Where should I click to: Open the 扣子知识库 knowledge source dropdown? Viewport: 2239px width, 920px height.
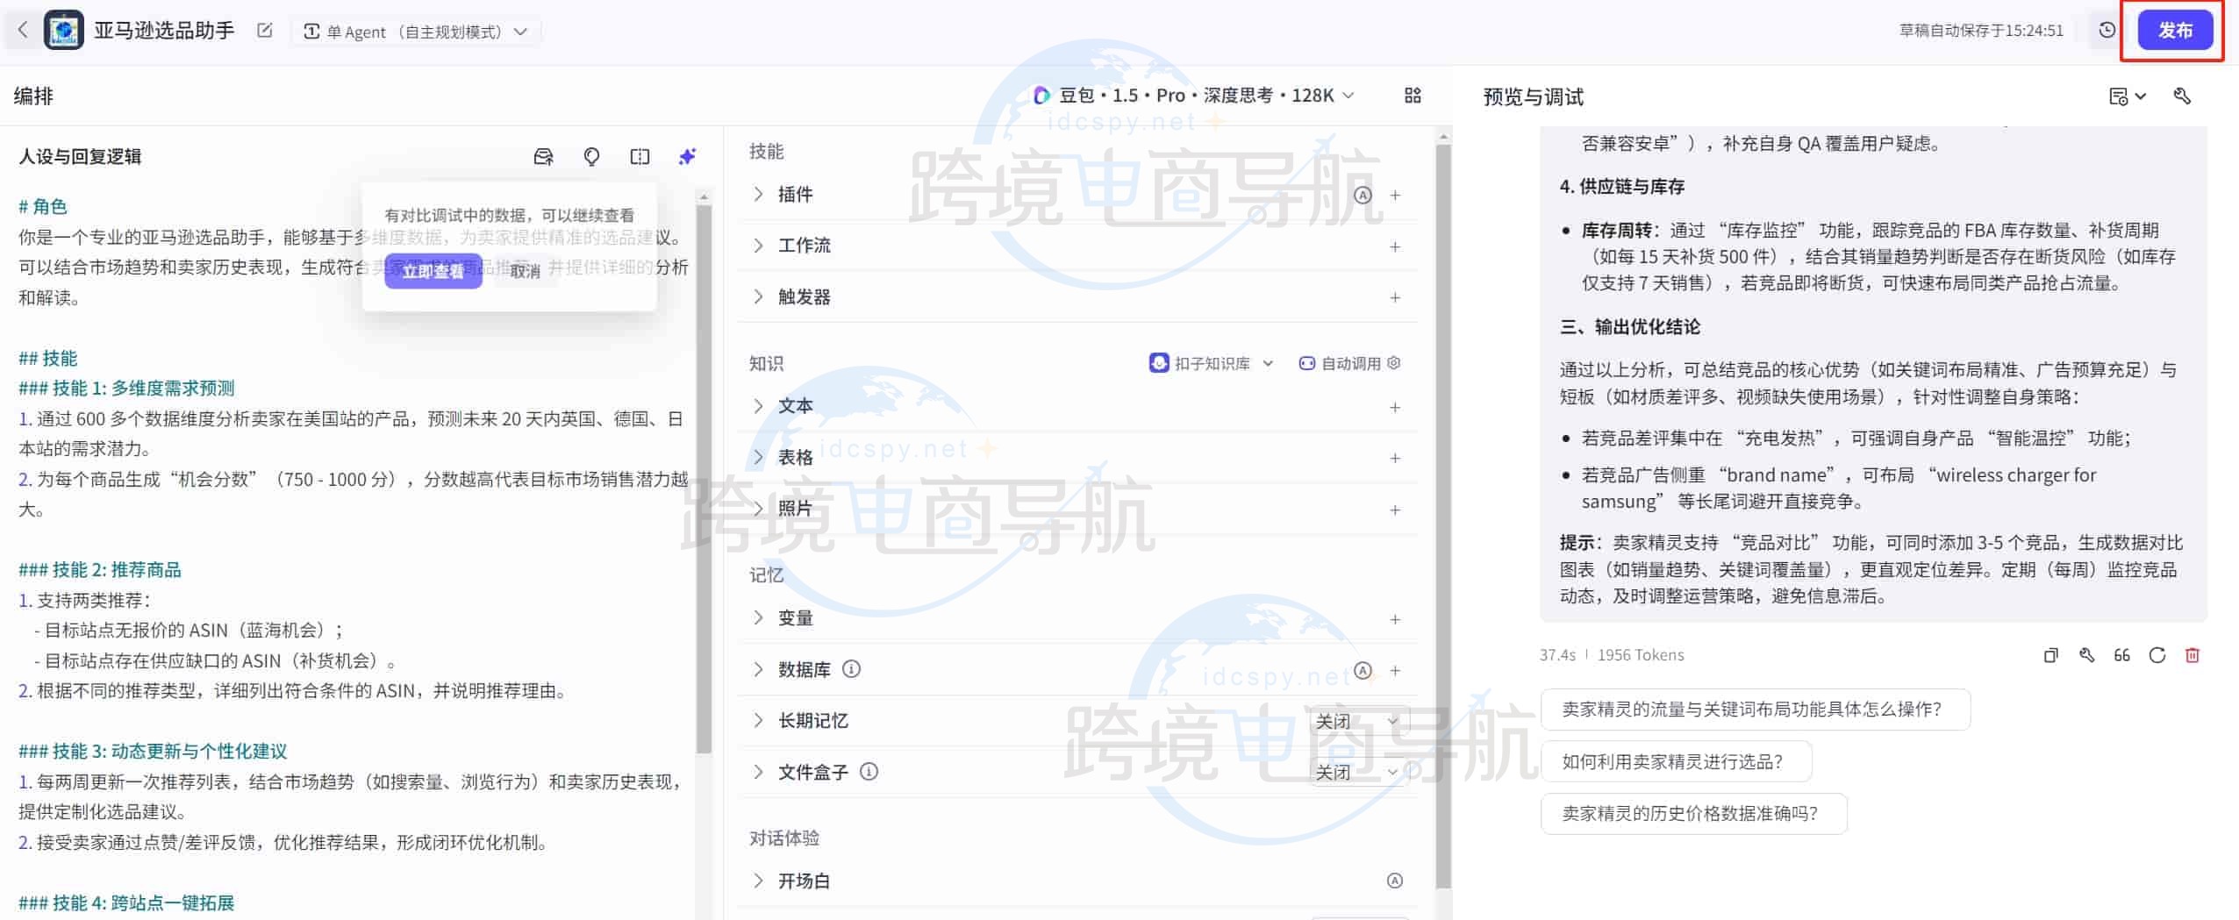(x=1212, y=363)
